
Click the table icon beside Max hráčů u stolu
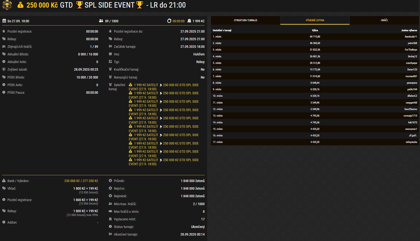pos(110,211)
